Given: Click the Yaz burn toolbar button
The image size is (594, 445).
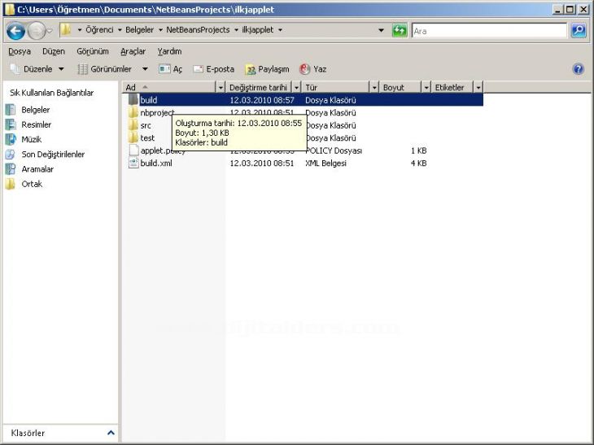Looking at the screenshot, I should tap(313, 69).
